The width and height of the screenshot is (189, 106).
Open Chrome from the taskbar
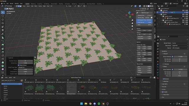coord(90,104)
